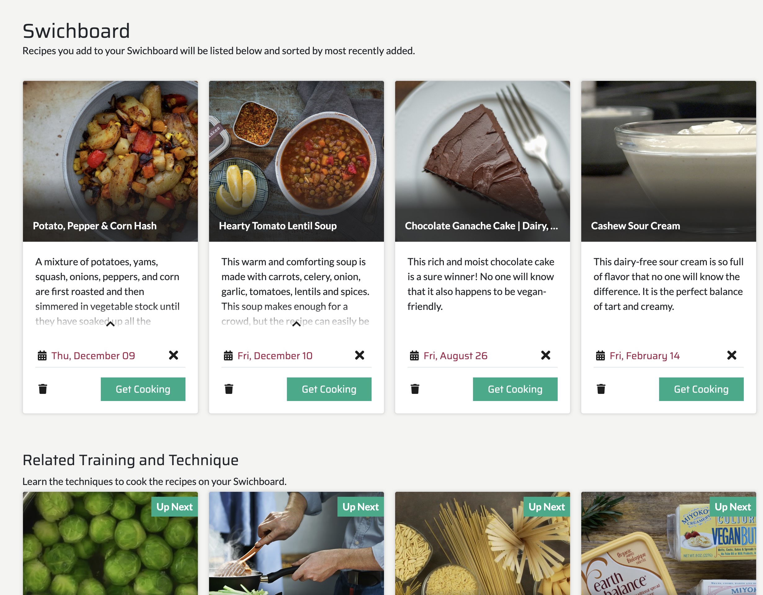This screenshot has height=595, width=763.
Task: Click calendar icon beside Fri, February 14
Action: 600,355
